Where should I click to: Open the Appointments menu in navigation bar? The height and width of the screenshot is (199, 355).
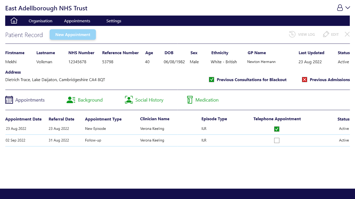tap(77, 21)
